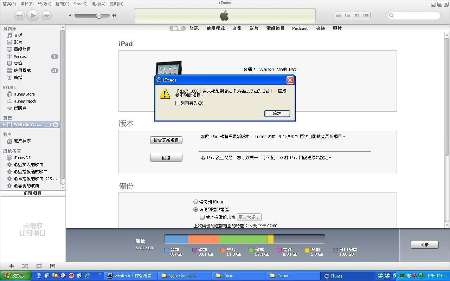This screenshot has width=450, height=281.
Task: Start playback with the Play button
Action: (x=33, y=15)
